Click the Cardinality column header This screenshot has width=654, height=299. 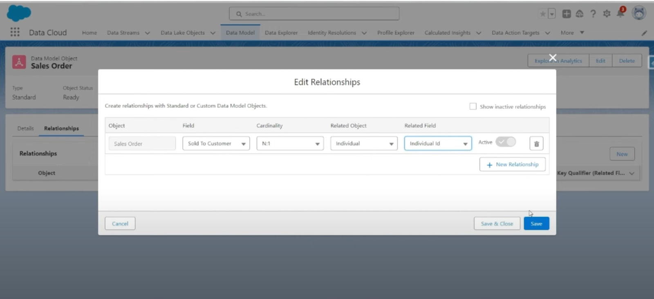click(269, 126)
